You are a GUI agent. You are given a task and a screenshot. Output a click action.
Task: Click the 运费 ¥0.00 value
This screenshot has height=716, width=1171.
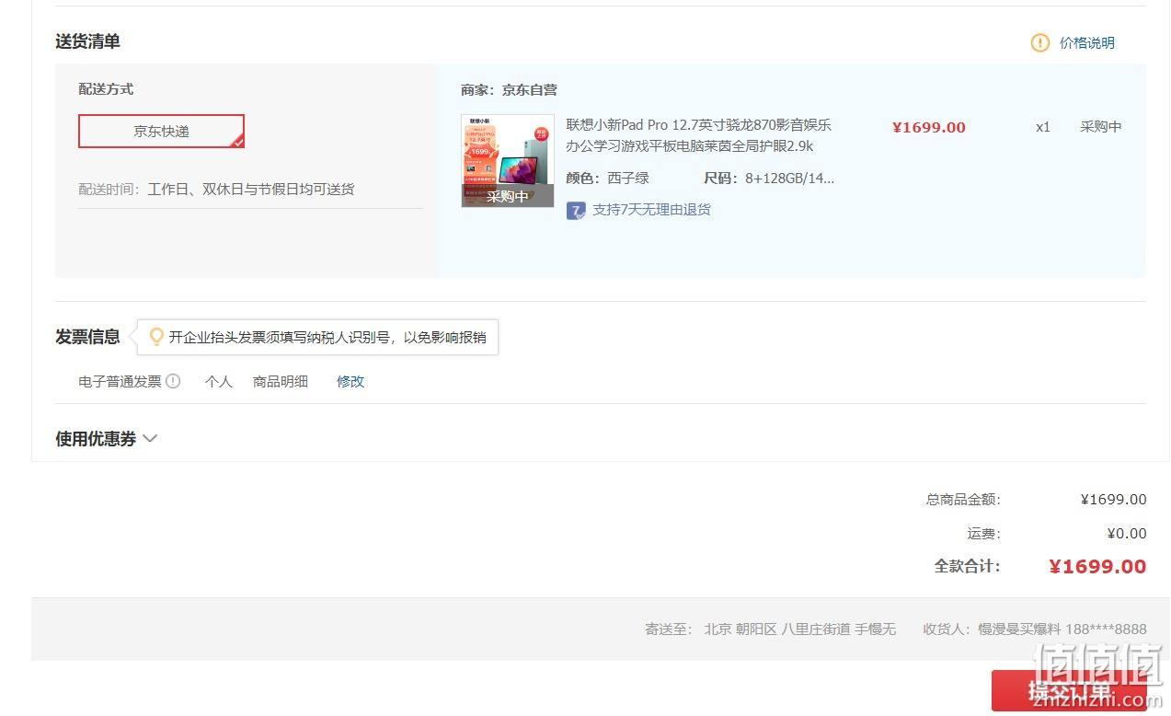1127,533
